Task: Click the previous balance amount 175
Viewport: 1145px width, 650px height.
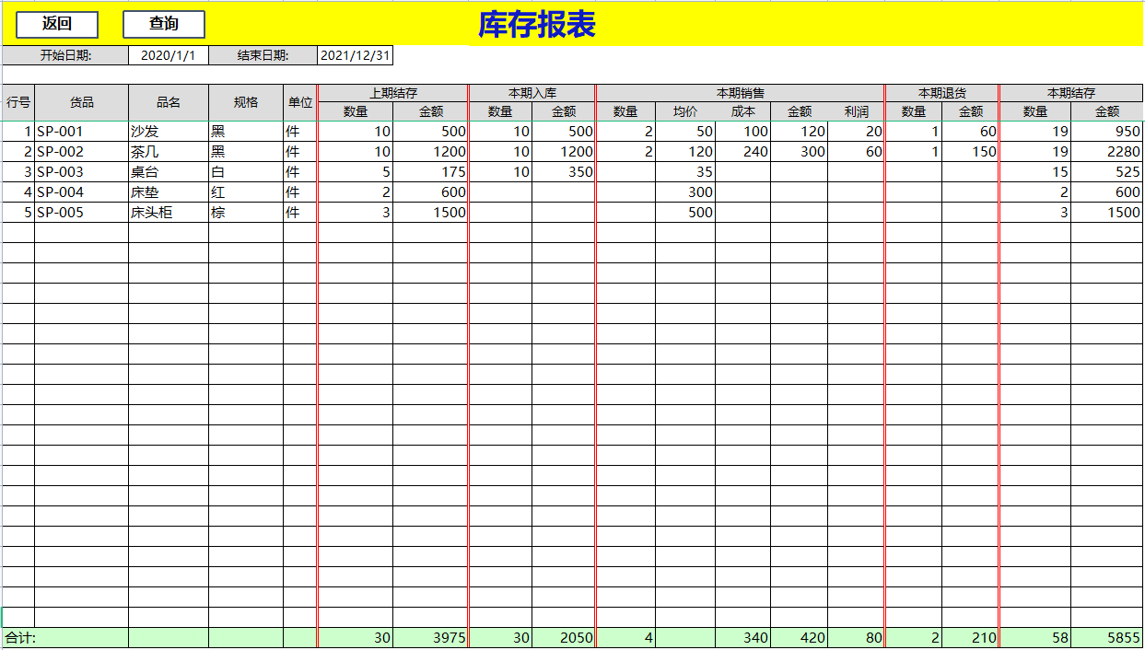Action: pos(431,172)
